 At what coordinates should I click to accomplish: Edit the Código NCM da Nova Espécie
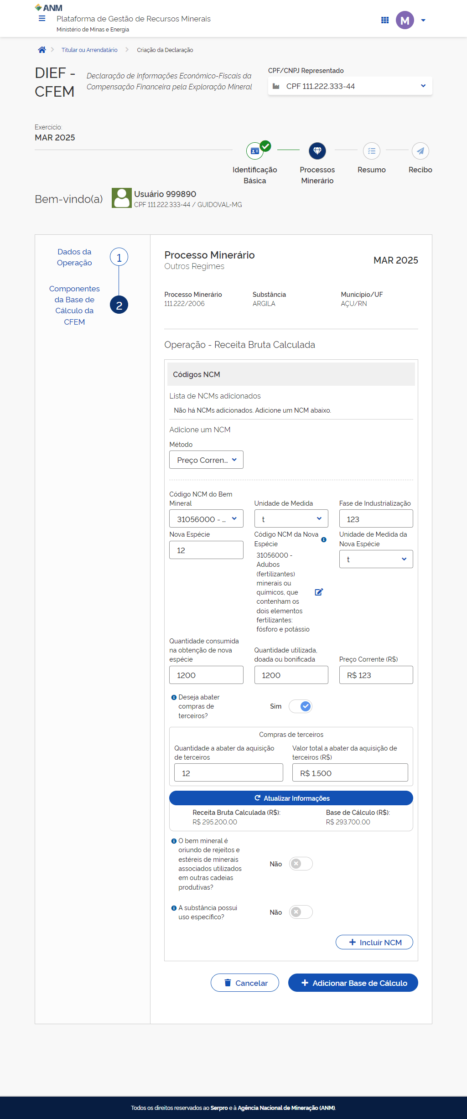click(319, 592)
